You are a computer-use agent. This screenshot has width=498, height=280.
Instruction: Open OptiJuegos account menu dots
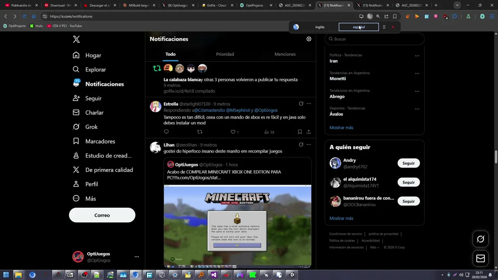tap(137, 257)
